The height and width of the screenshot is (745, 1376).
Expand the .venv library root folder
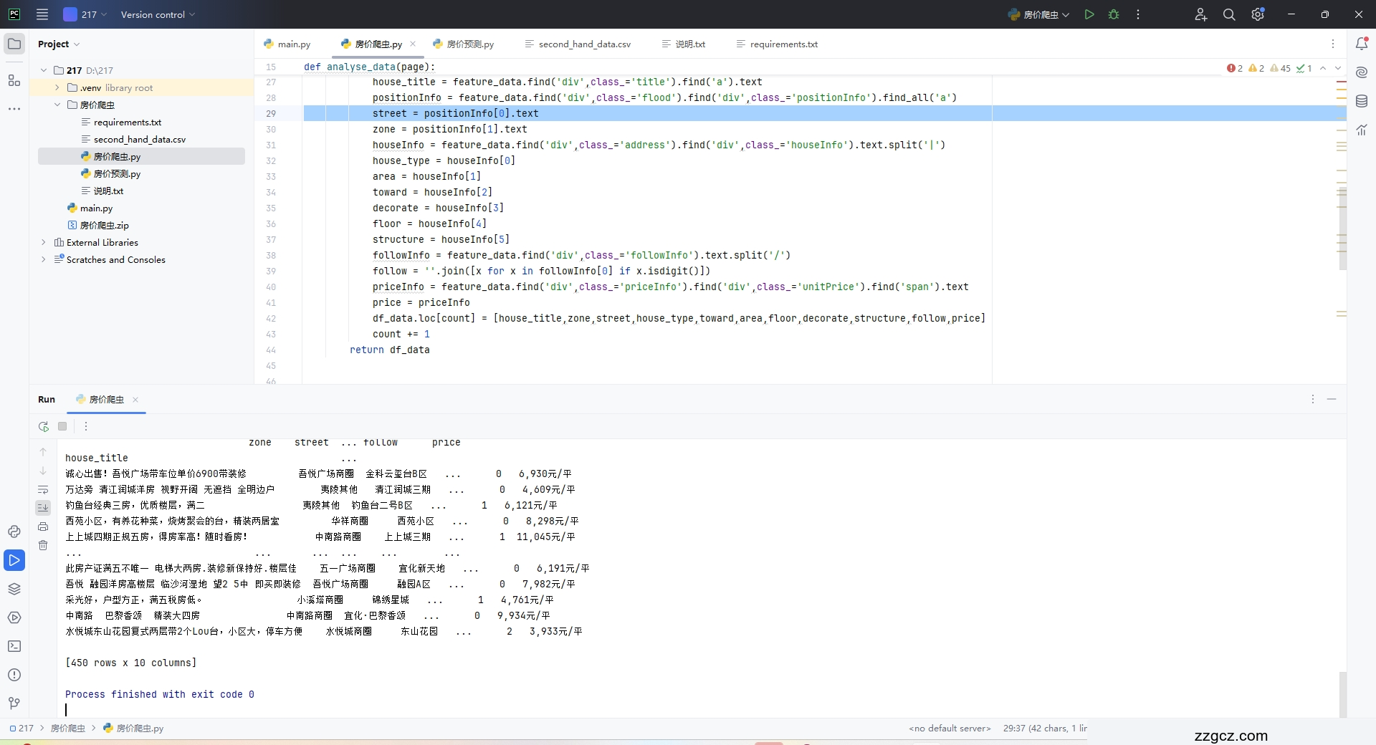[x=57, y=87]
